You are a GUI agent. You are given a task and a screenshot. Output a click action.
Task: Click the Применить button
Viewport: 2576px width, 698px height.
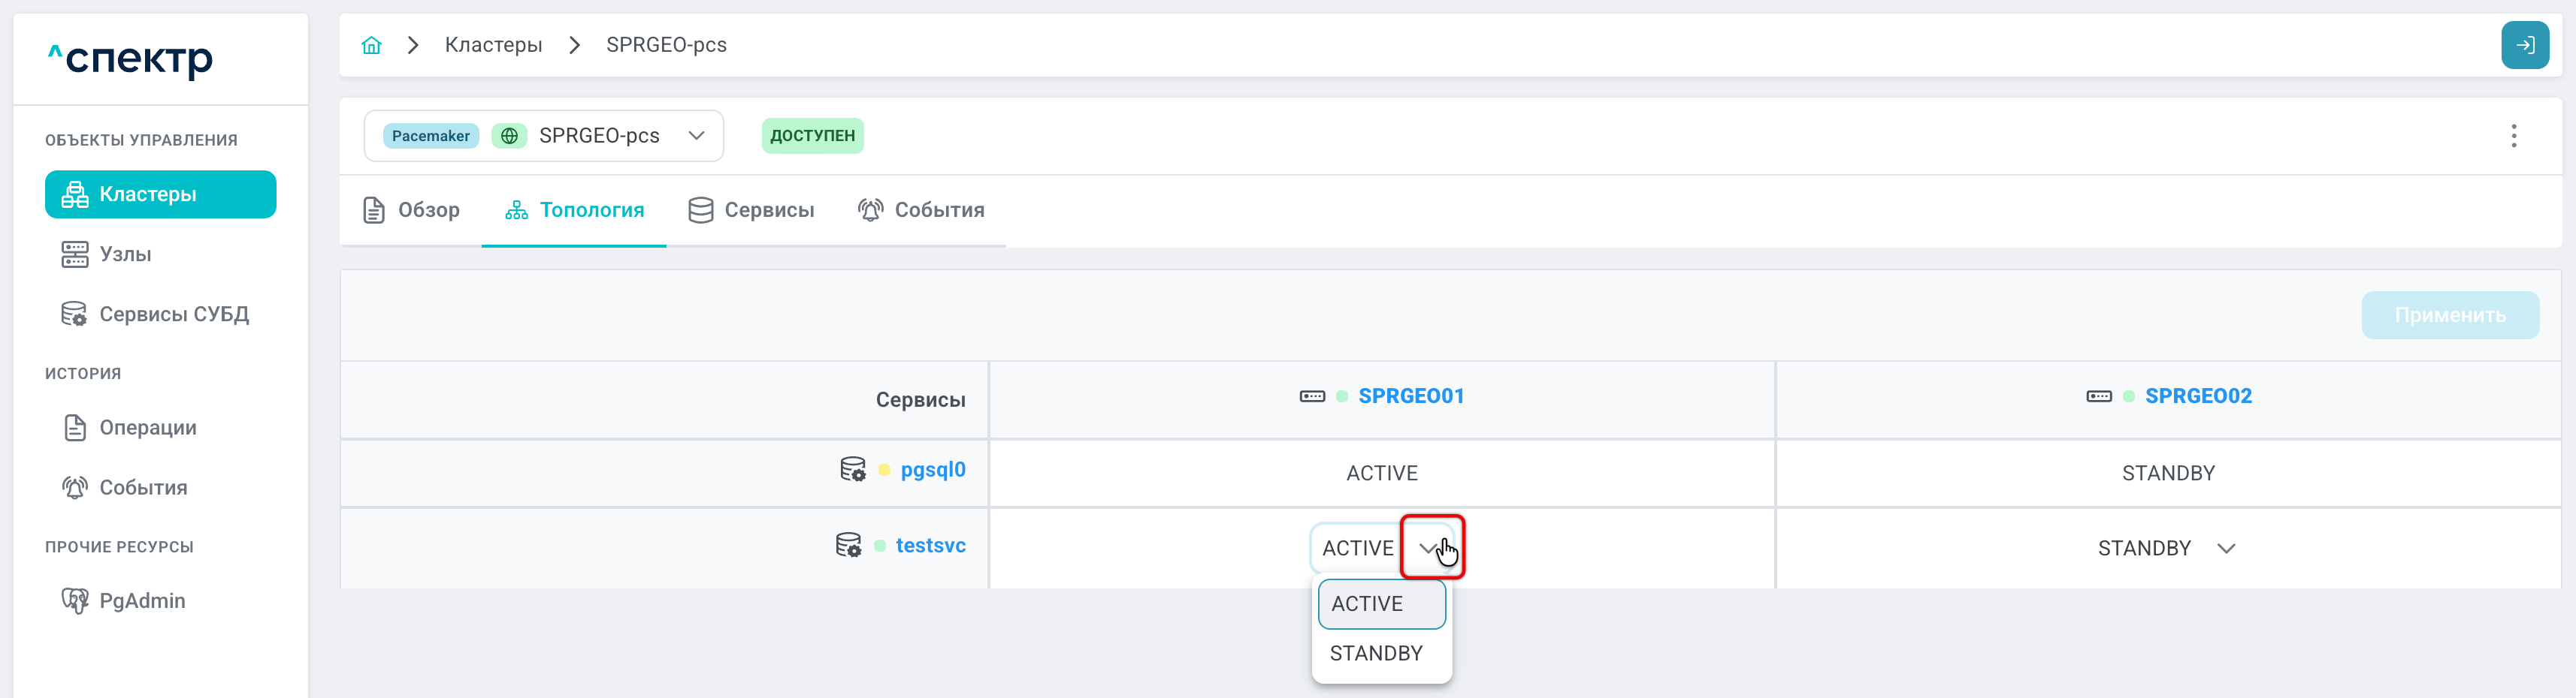(x=2449, y=314)
